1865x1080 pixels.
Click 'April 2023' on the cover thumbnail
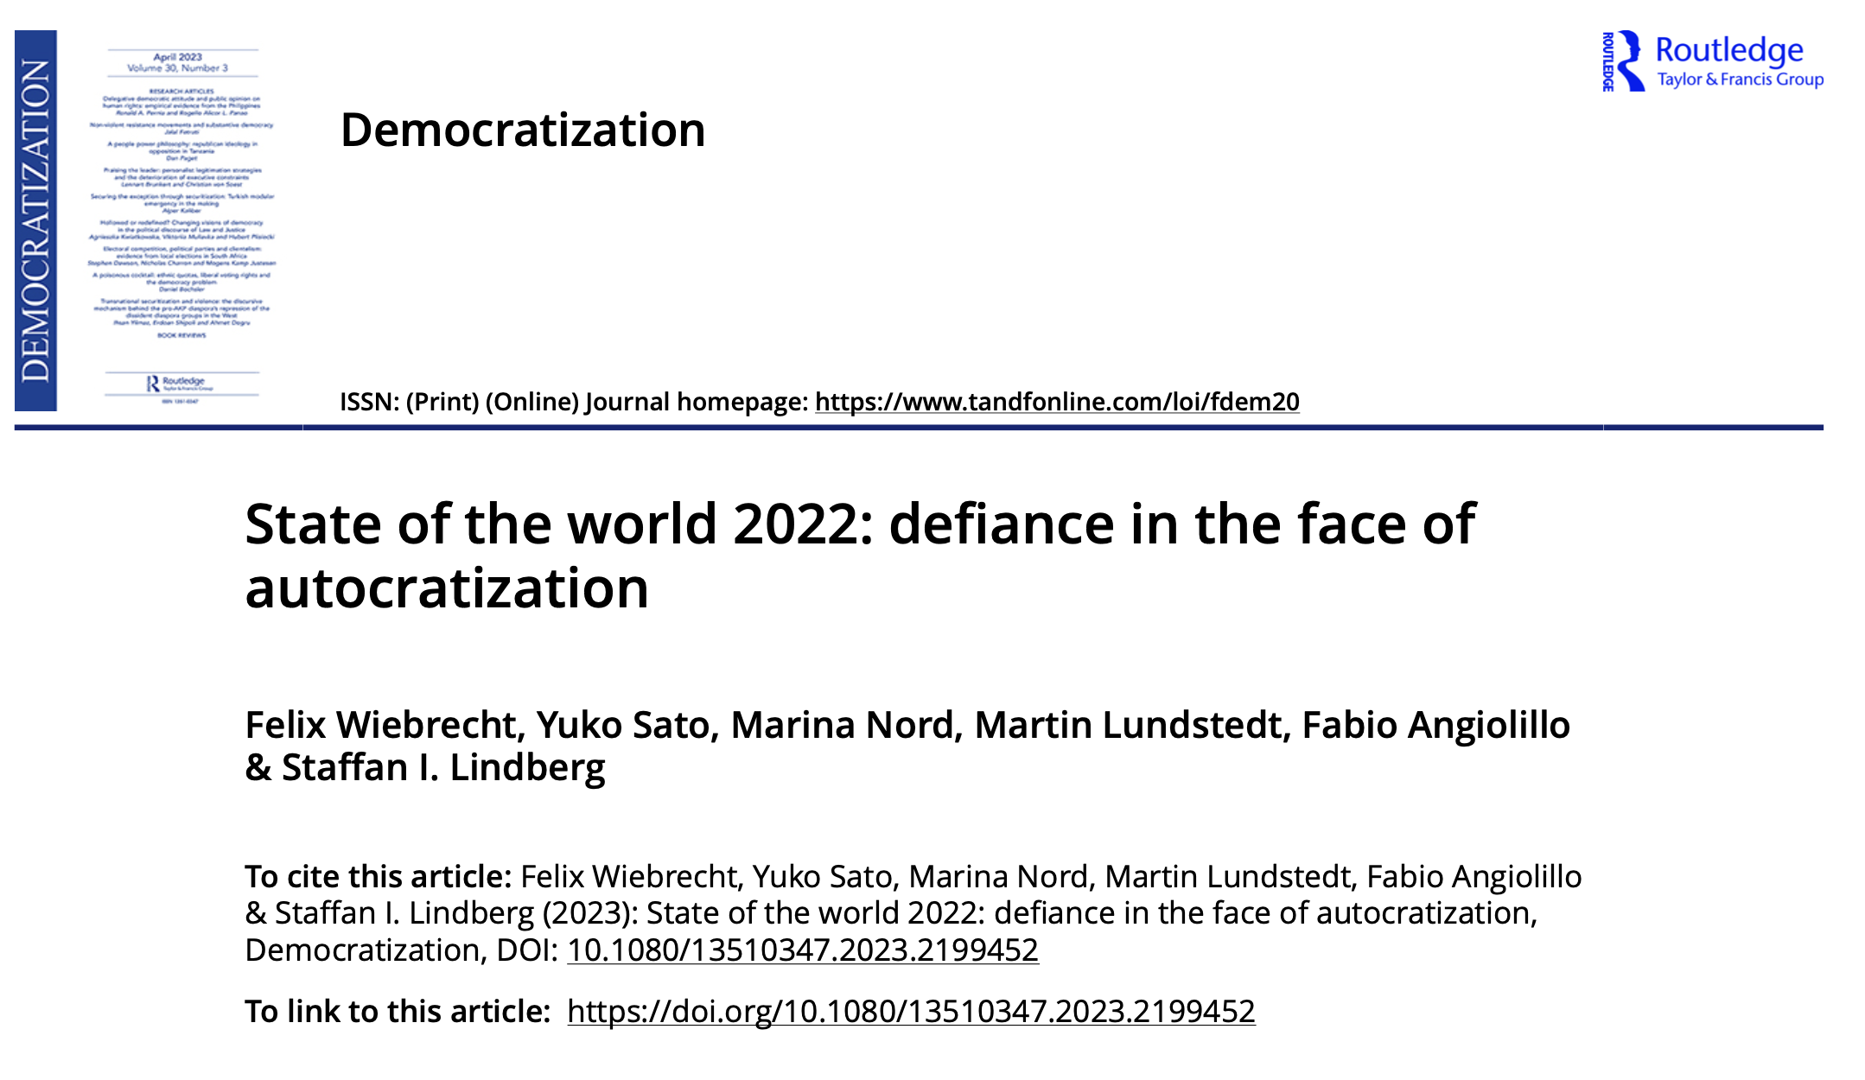(177, 57)
